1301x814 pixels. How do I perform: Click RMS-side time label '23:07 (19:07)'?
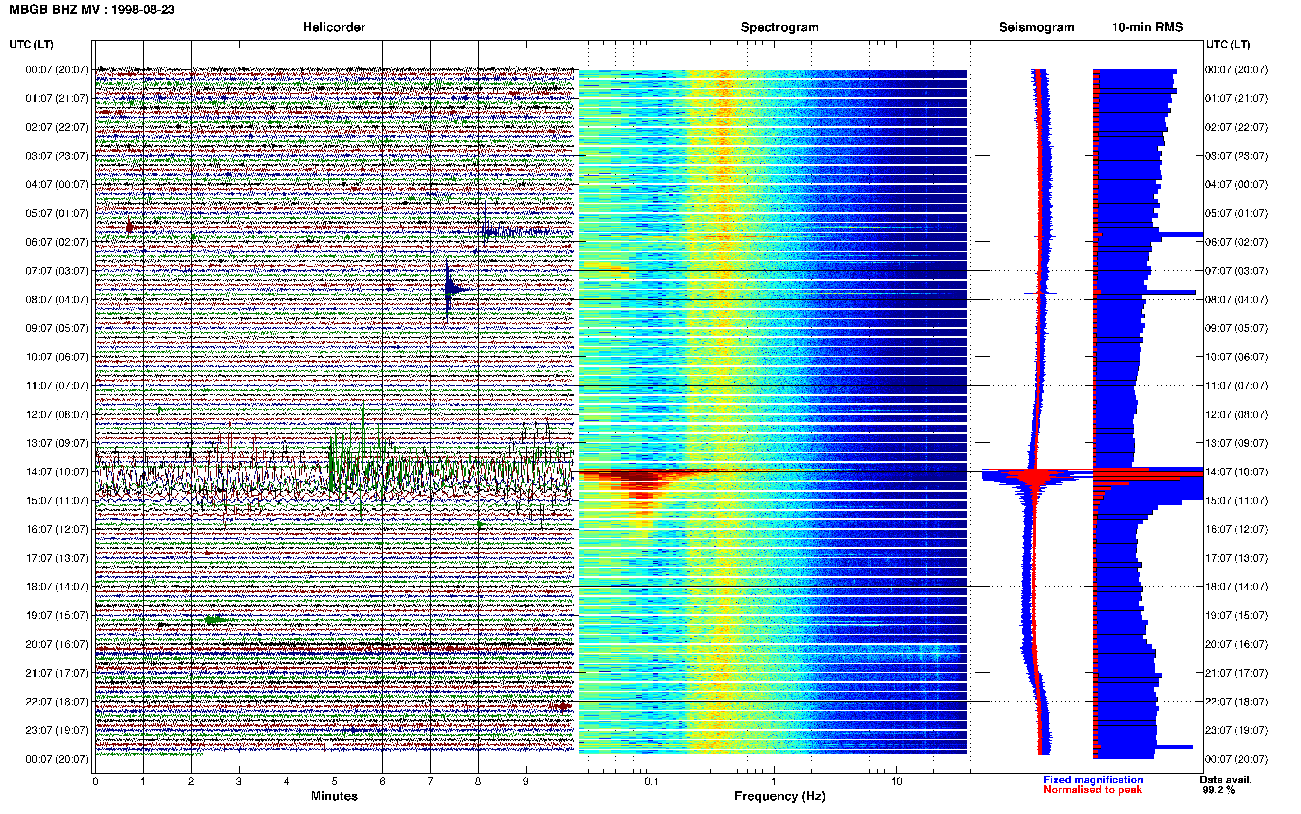1236,730
